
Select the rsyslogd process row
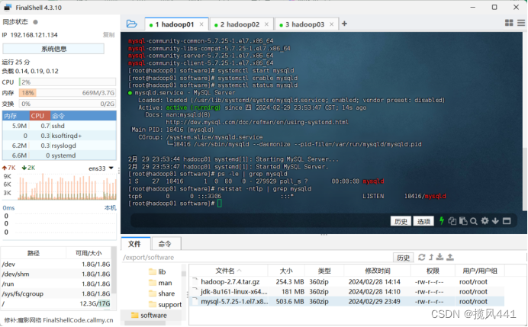(x=60, y=146)
